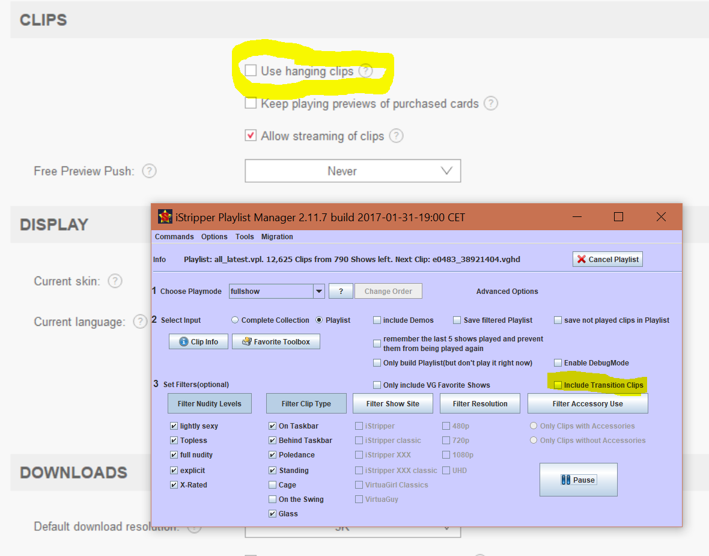Click the Change Order button
The width and height of the screenshot is (709, 556).
388,292
